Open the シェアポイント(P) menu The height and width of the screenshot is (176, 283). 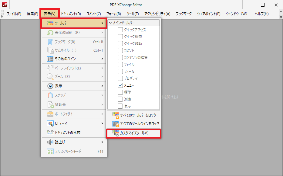tap(209, 14)
